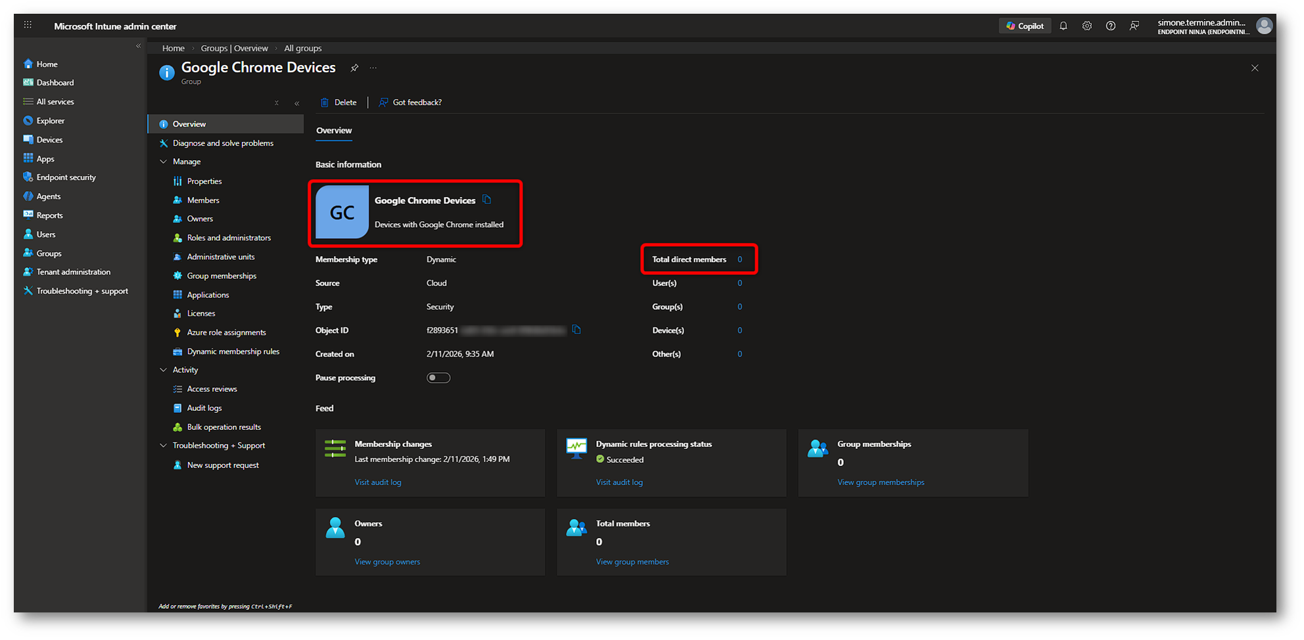Open the more options ellipsis beside title
Screen dimensions: 1304x640
click(x=373, y=68)
